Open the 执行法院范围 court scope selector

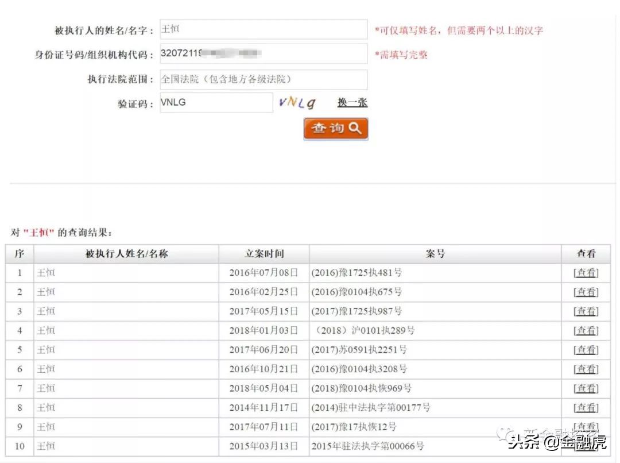(263, 79)
